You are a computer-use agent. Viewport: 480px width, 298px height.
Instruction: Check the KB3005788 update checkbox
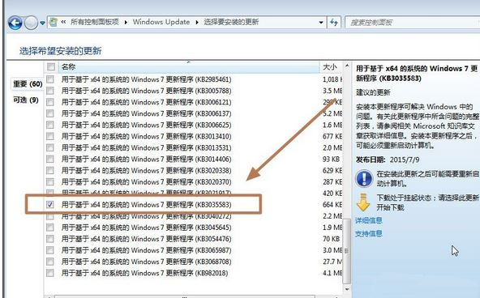tap(50, 91)
